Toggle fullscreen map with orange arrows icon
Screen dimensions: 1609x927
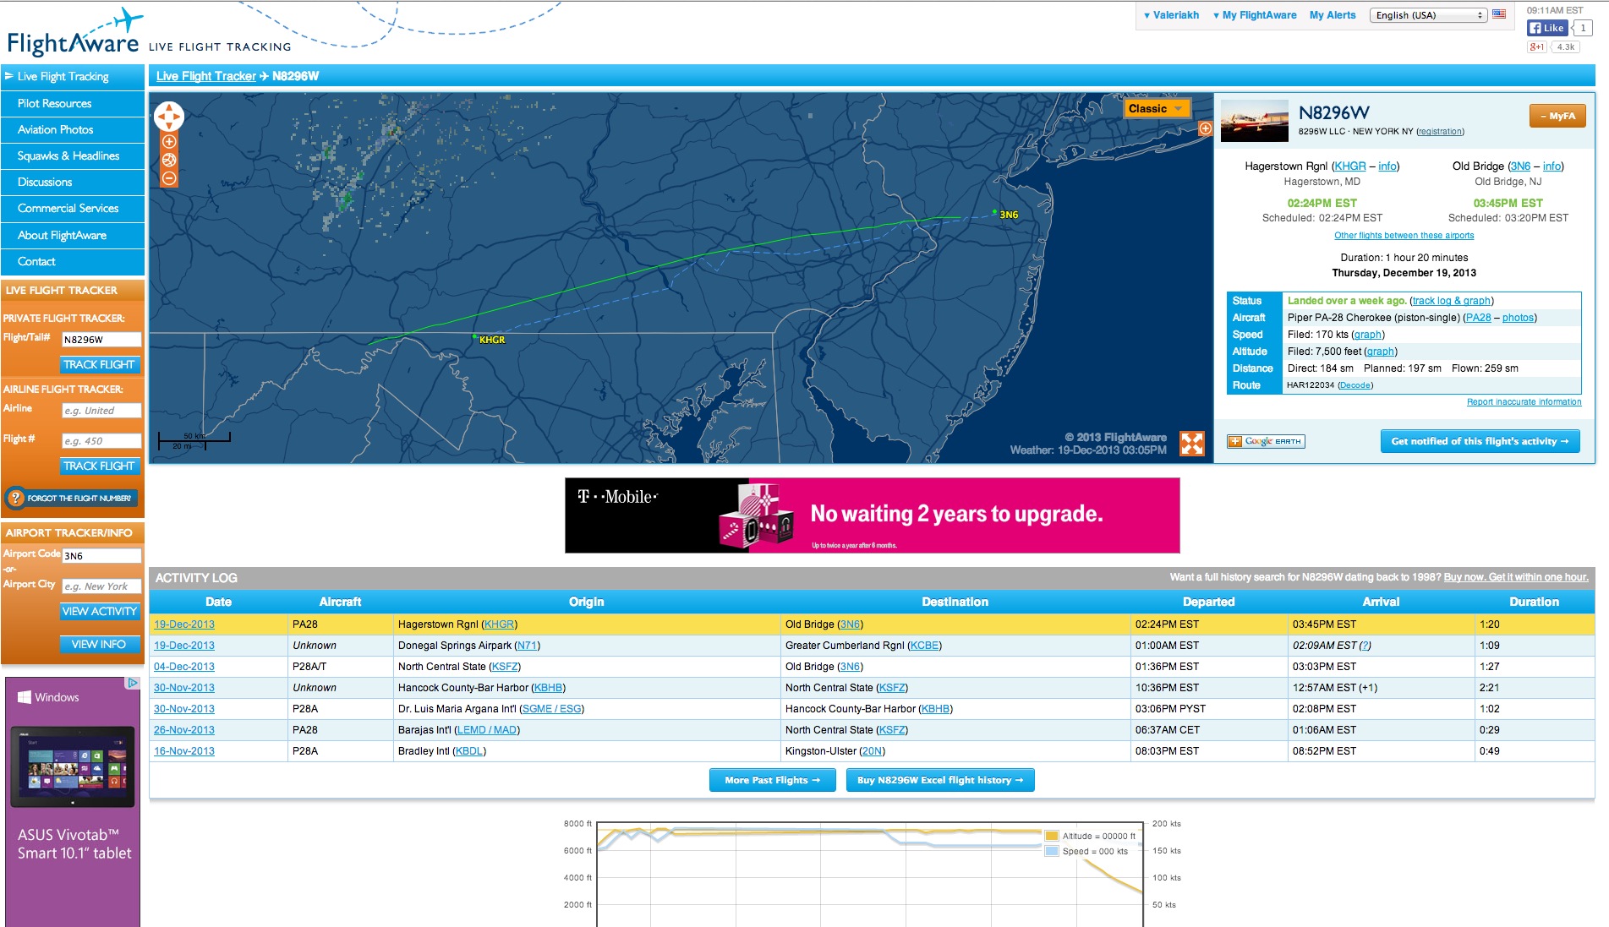coord(1192,444)
